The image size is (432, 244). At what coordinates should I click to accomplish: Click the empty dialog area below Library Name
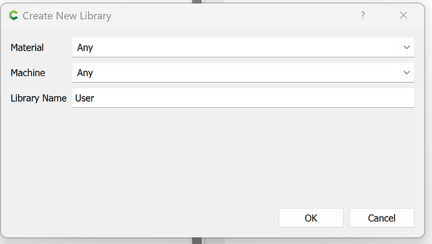pyautogui.click(x=212, y=157)
